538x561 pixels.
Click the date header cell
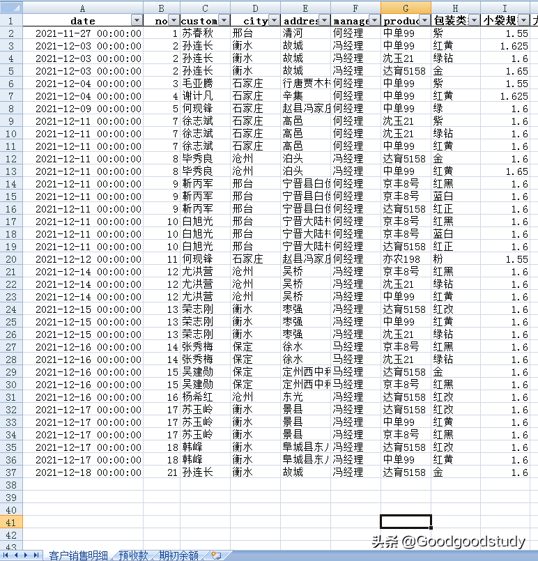[83, 21]
